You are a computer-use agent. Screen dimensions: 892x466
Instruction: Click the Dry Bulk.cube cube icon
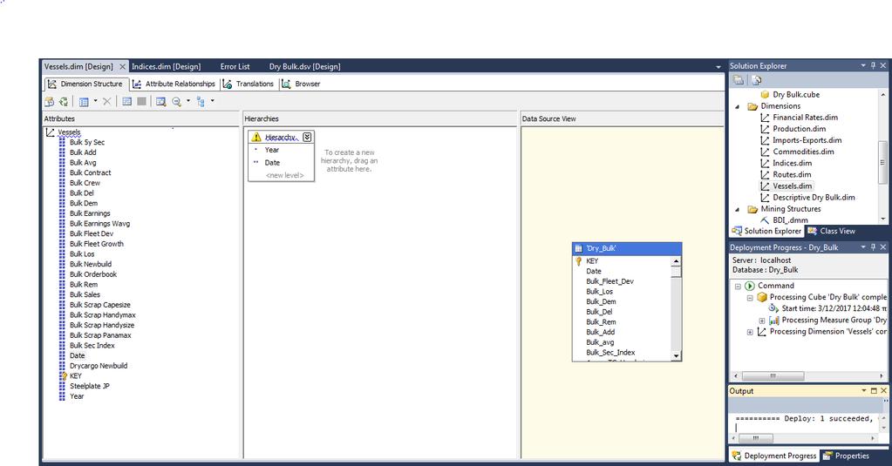(x=766, y=95)
